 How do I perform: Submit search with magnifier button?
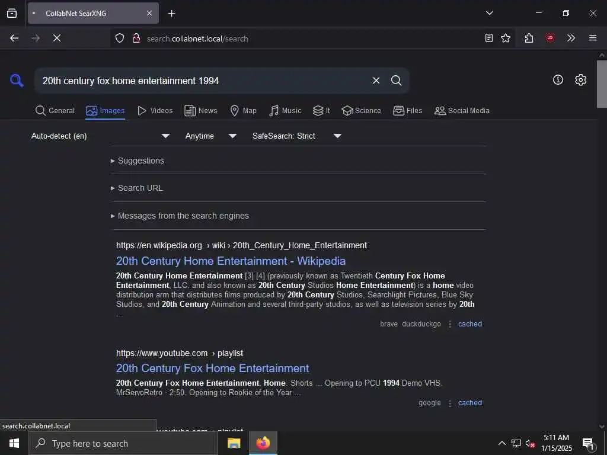396,81
